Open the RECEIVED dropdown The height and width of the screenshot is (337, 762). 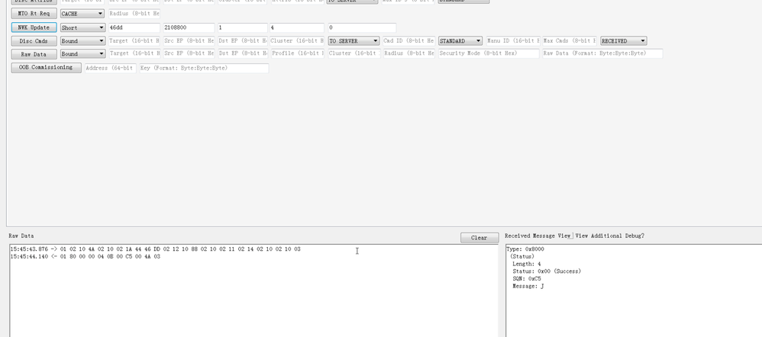[x=624, y=40]
